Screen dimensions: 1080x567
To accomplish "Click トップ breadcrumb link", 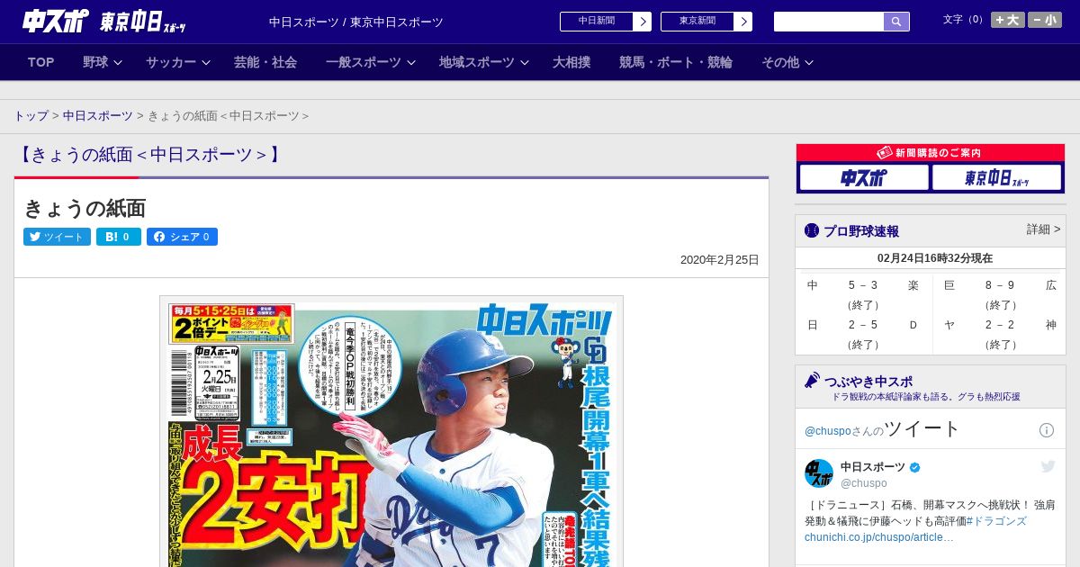I will click(31, 116).
